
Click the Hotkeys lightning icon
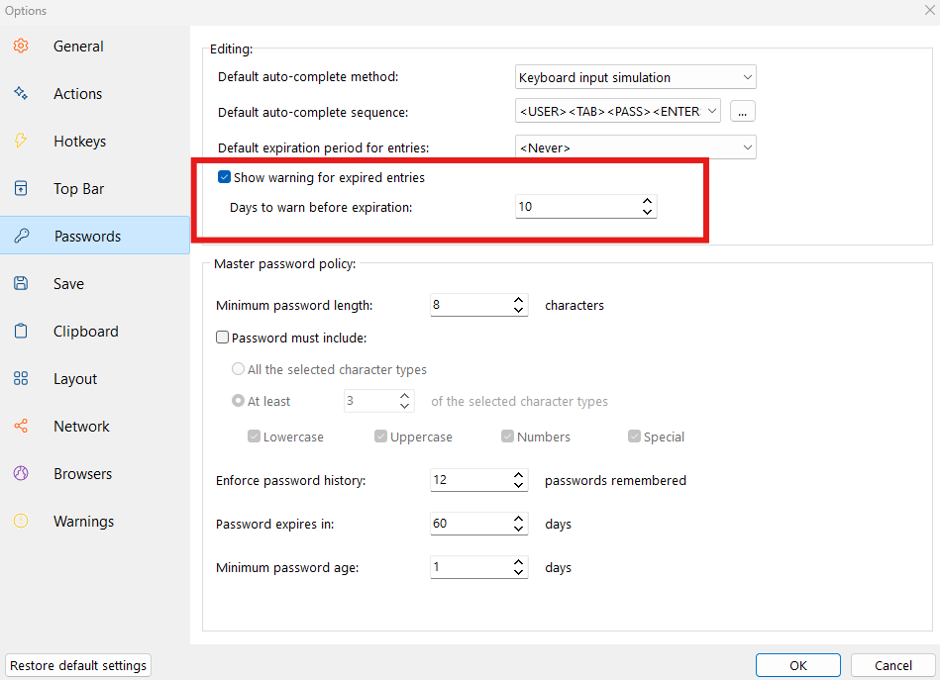[x=21, y=141]
